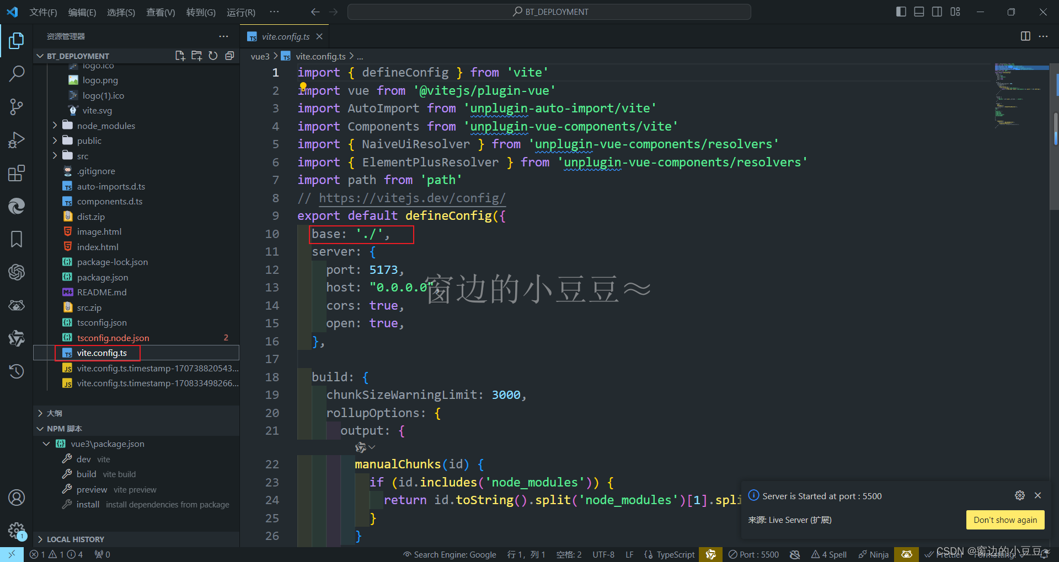The image size is (1059, 562).
Task: Click Don't show again button
Action: pos(1005,520)
